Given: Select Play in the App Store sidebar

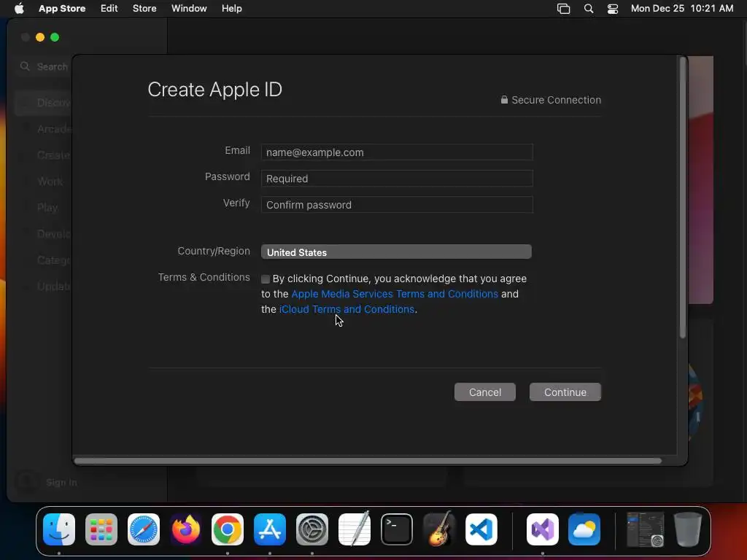Looking at the screenshot, I should [47, 208].
